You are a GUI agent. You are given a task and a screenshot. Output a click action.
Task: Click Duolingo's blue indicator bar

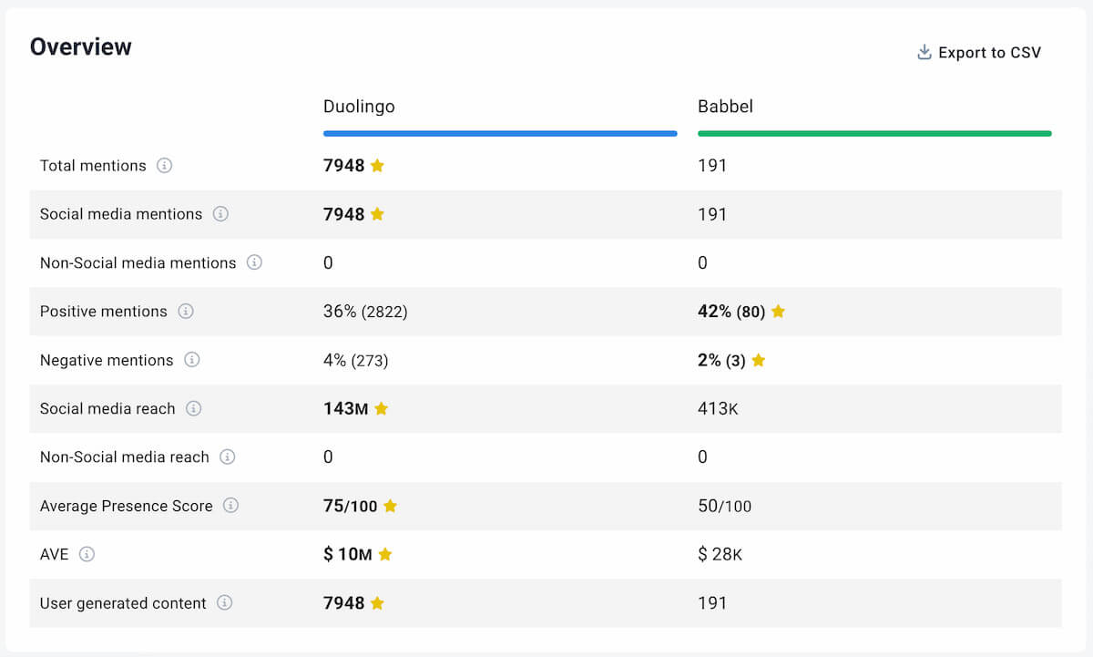pyautogui.click(x=500, y=133)
